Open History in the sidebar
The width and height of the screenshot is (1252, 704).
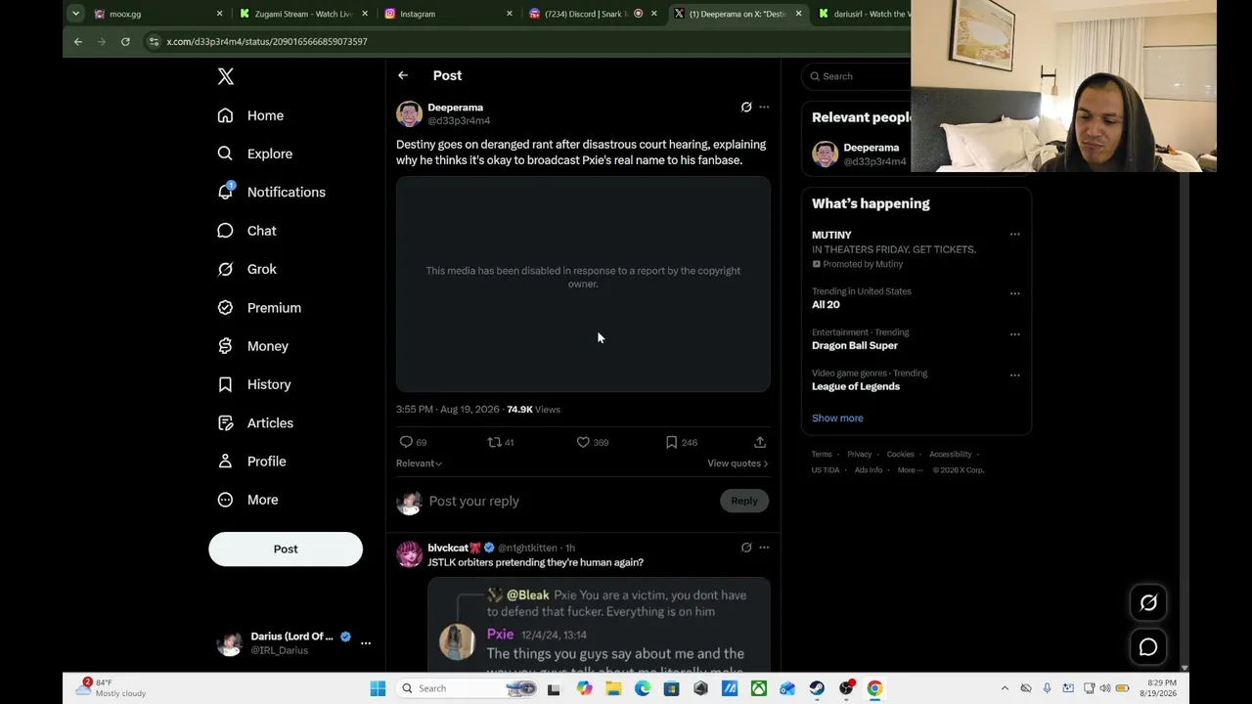(x=255, y=384)
